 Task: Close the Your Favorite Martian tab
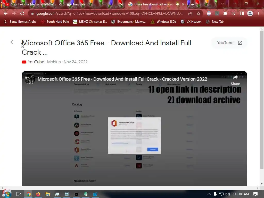(60, 4)
